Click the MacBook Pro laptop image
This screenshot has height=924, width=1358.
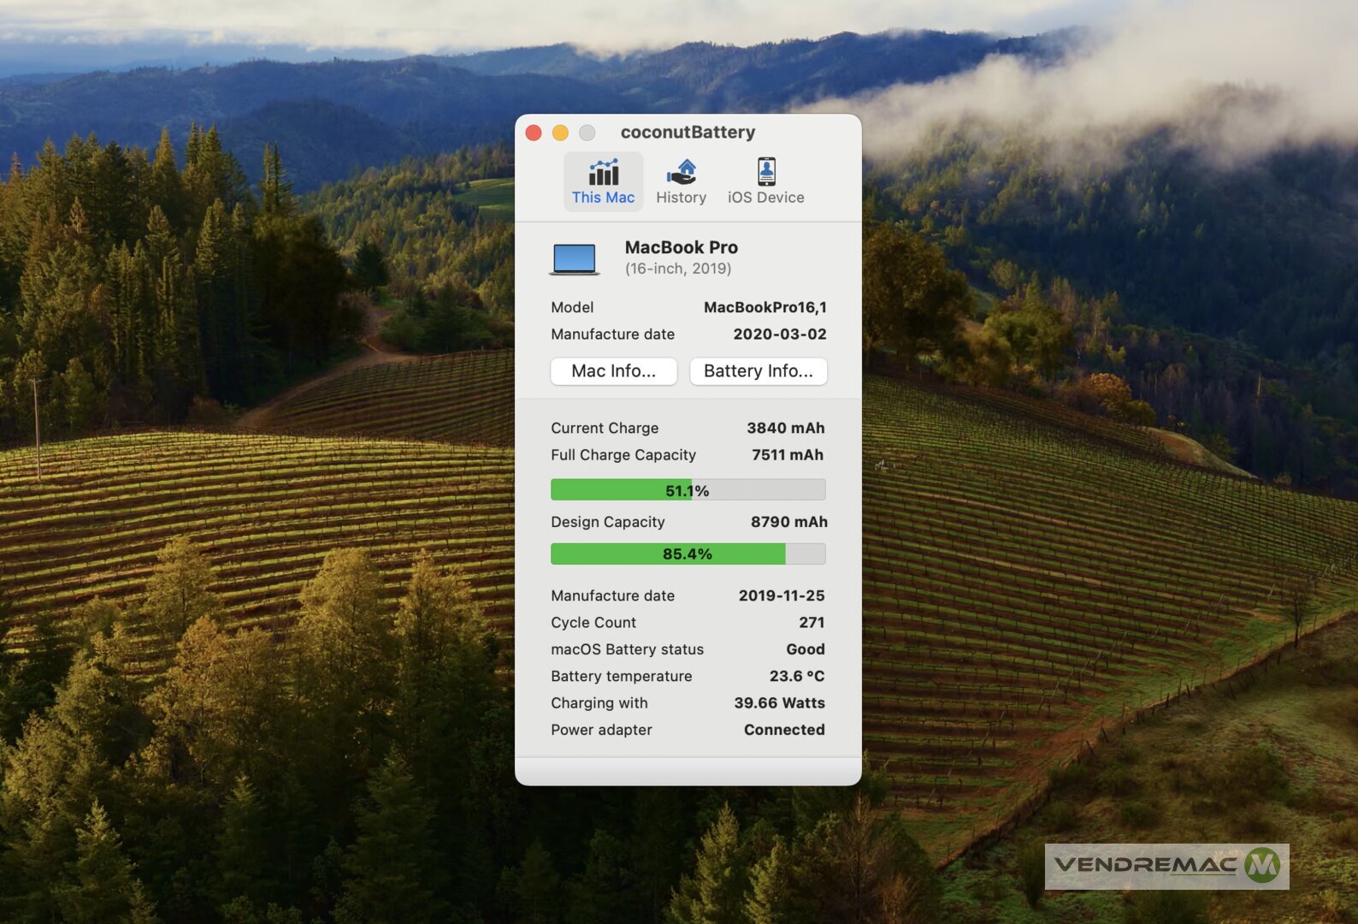click(x=574, y=258)
